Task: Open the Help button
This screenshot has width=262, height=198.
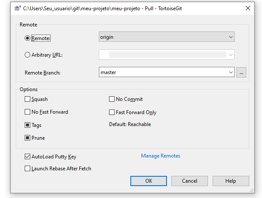Action: 230,181
